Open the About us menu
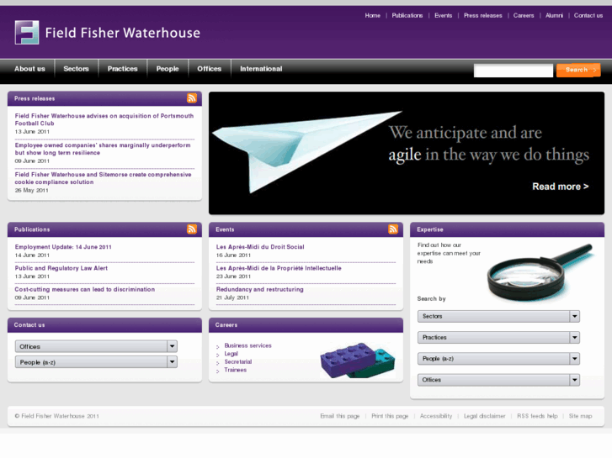 coord(29,69)
